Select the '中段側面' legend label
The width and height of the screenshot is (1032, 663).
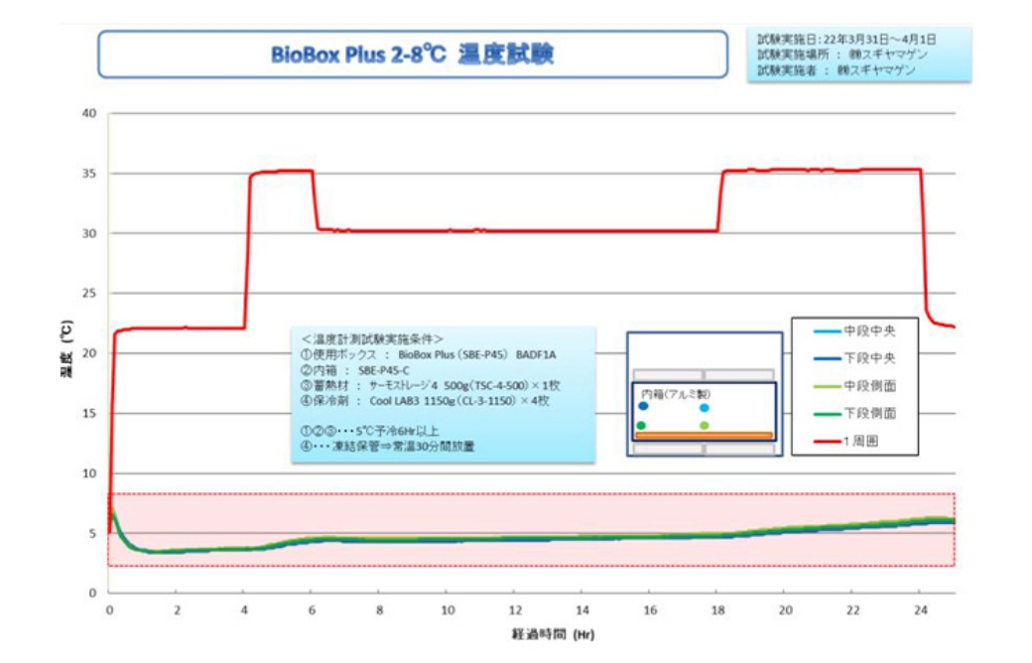(870, 386)
